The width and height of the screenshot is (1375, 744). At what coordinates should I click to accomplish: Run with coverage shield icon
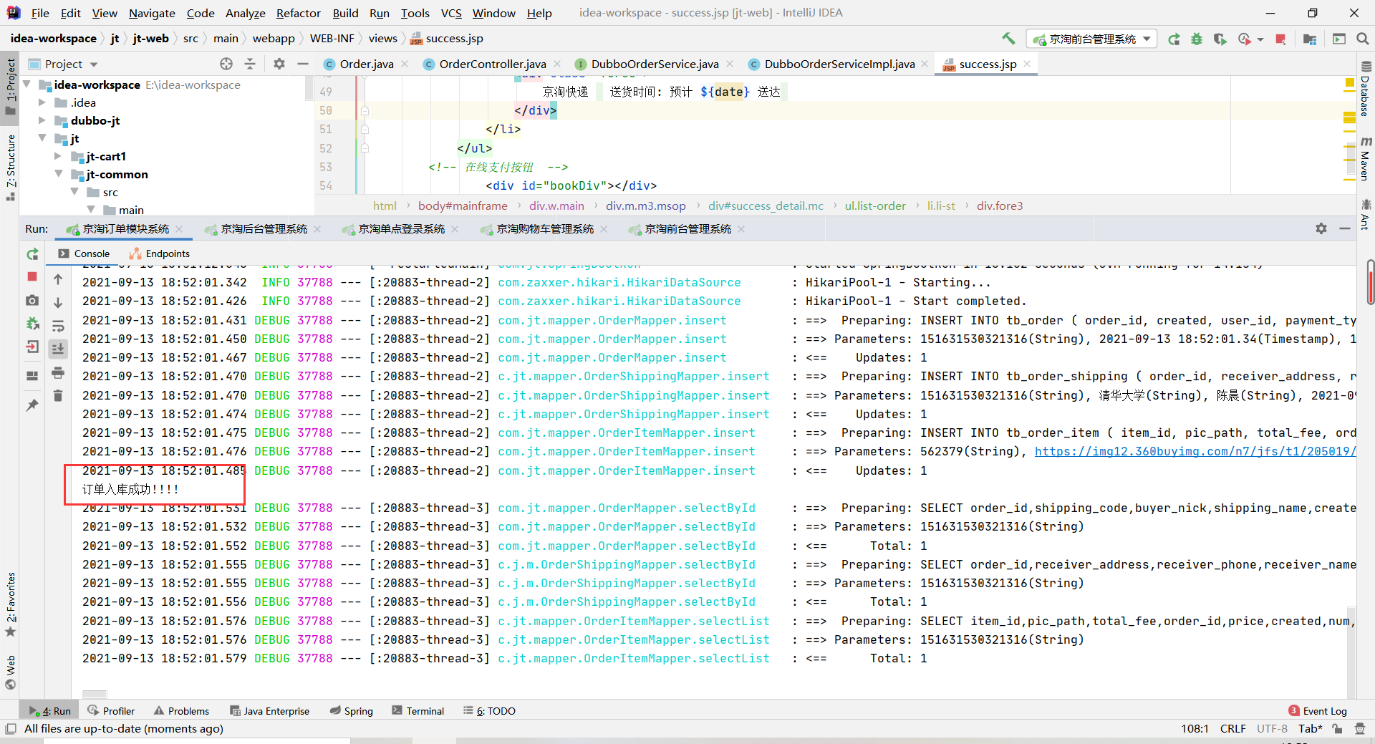click(1220, 39)
